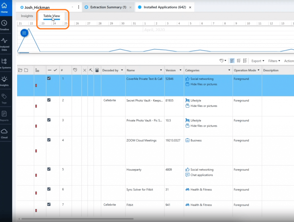Click the Home icon in sidebar
Screen dimensions: 294x222
[4, 7]
